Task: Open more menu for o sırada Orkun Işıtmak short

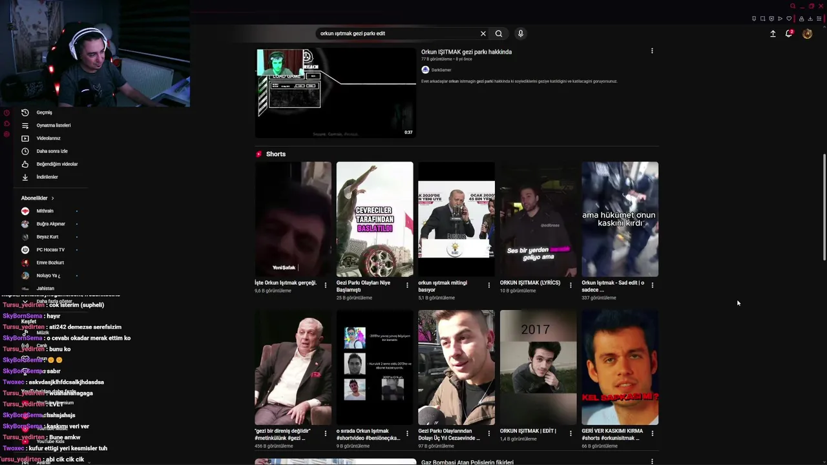Action: (407, 433)
